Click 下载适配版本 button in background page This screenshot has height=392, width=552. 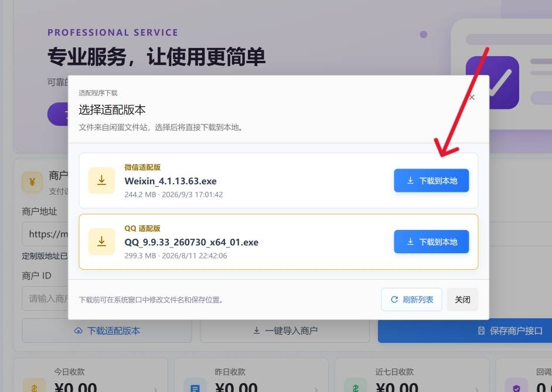pyautogui.click(x=107, y=331)
